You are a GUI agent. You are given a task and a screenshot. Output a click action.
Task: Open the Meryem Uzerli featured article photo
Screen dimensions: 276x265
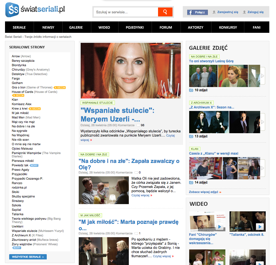click(131, 71)
